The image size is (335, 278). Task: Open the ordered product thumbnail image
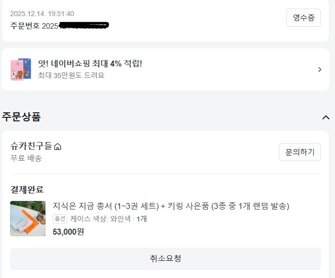28,219
